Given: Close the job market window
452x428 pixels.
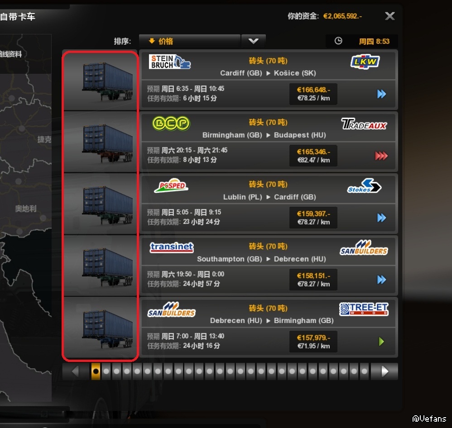Looking at the screenshot, I should pyautogui.click(x=390, y=16).
